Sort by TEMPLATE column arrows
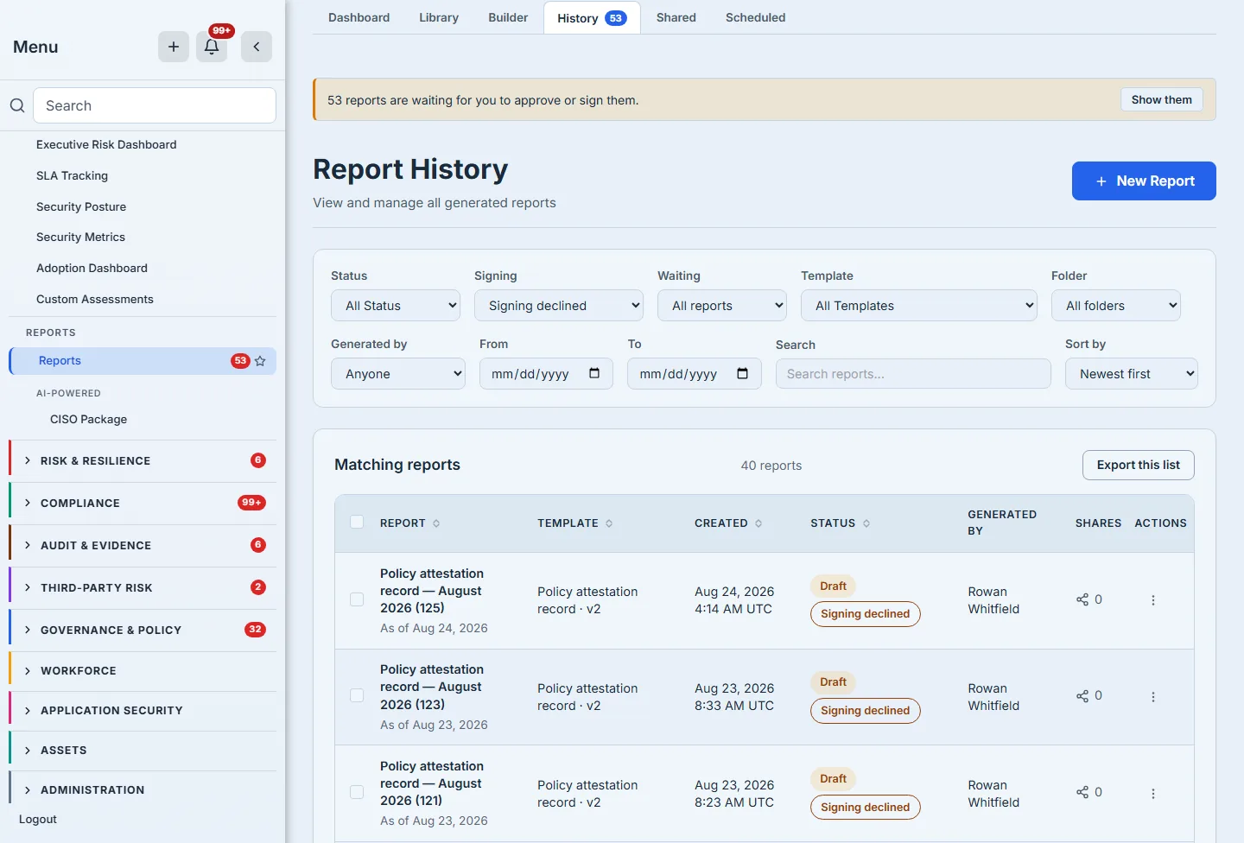Image resolution: width=1244 pixels, height=843 pixels. pos(609,523)
